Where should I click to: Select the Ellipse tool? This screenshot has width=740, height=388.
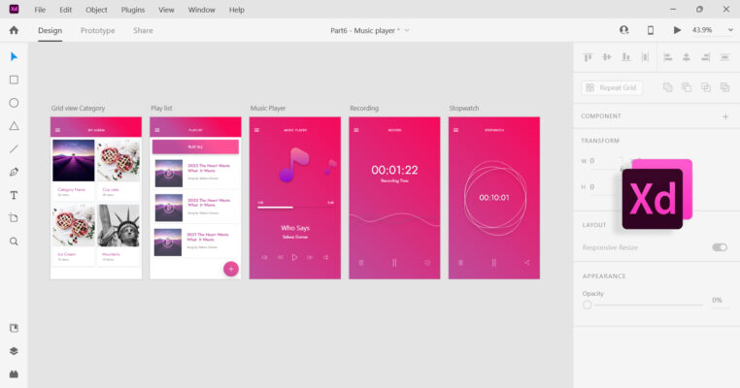point(14,103)
